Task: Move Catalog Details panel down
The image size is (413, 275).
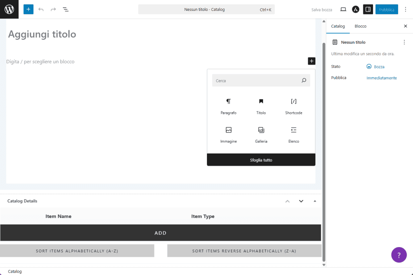Action: point(301,201)
